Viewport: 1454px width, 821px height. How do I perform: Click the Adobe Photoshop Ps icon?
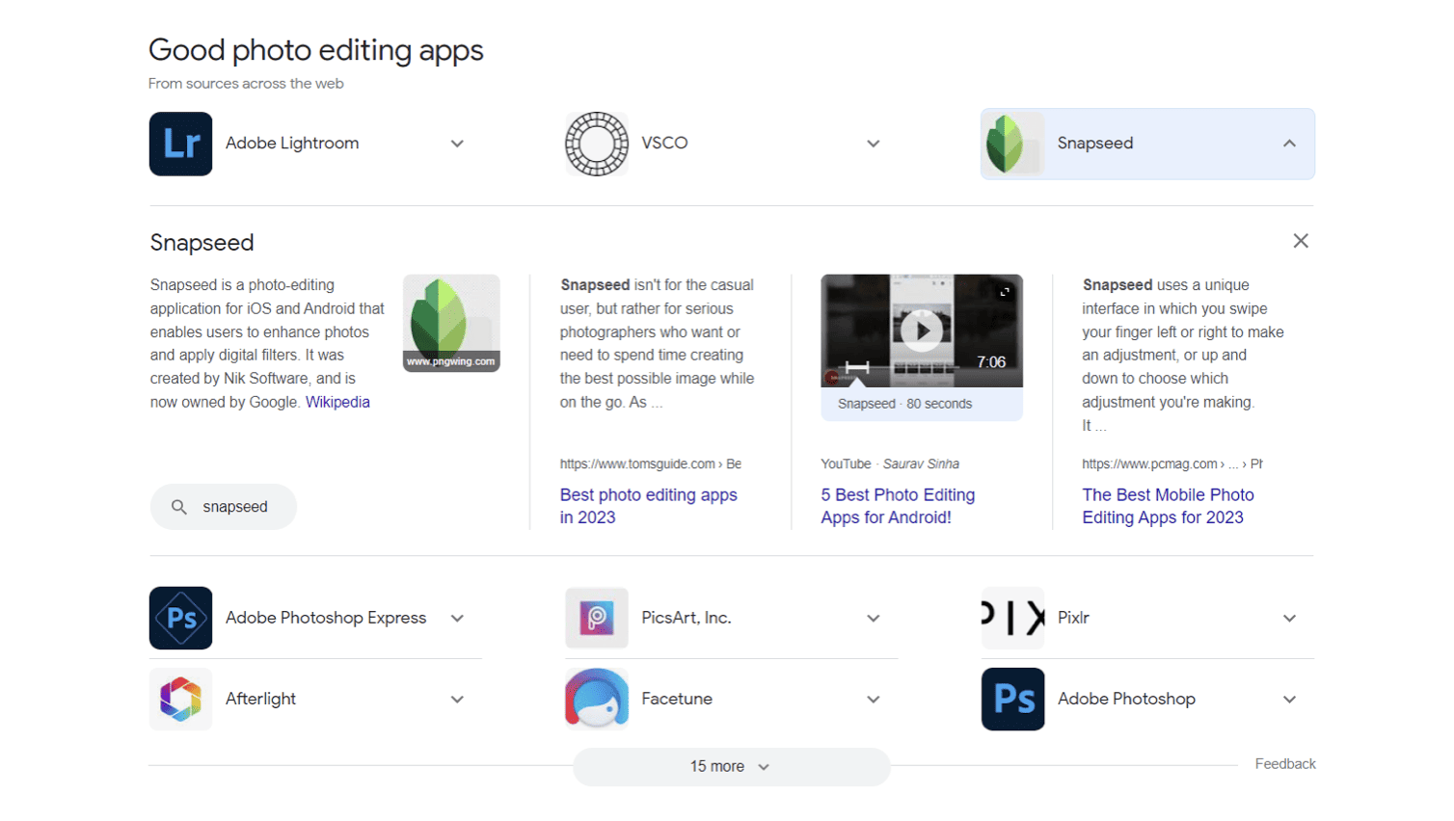pyautogui.click(x=1012, y=699)
